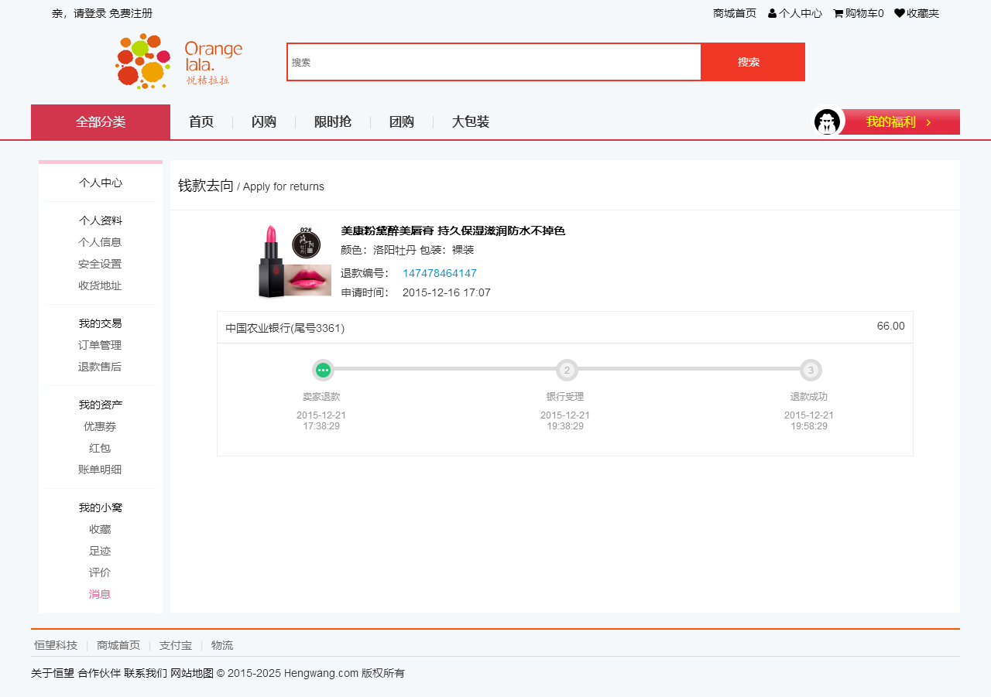991x697 pixels.
Task: Click the green 卖家退款 step circle
Action: [323, 370]
